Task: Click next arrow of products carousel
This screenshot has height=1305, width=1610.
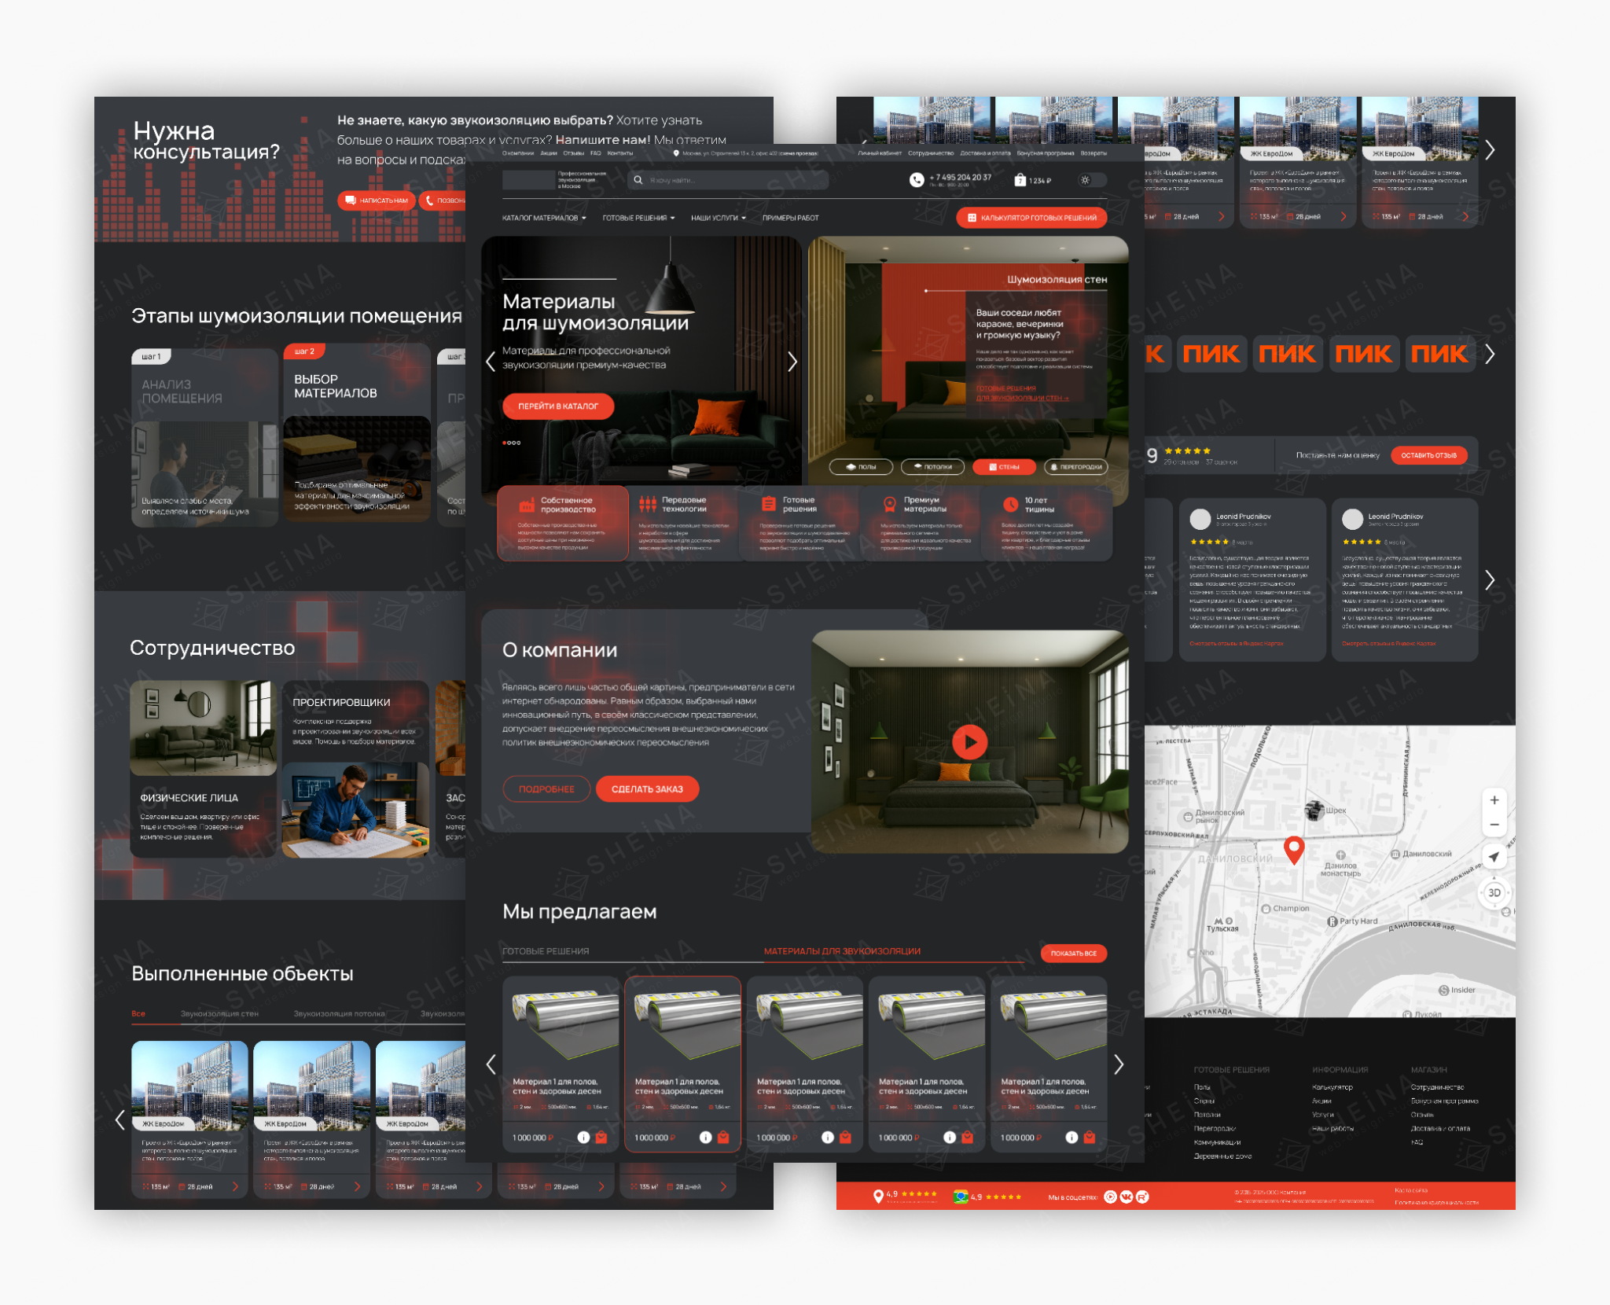Action: tap(1119, 1064)
